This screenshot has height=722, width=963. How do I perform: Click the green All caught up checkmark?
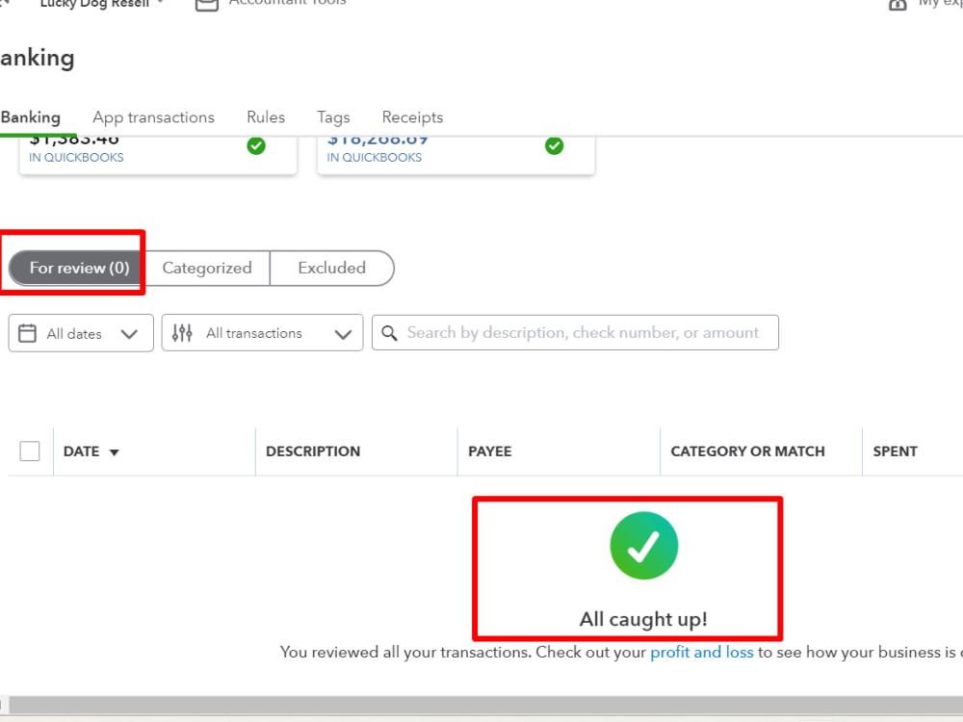pos(643,545)
